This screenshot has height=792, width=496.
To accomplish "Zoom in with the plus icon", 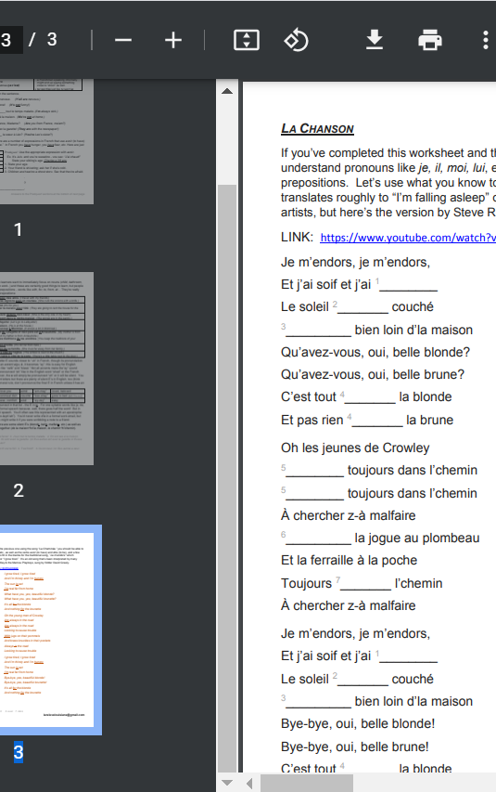I will click(x=173, y=40).
